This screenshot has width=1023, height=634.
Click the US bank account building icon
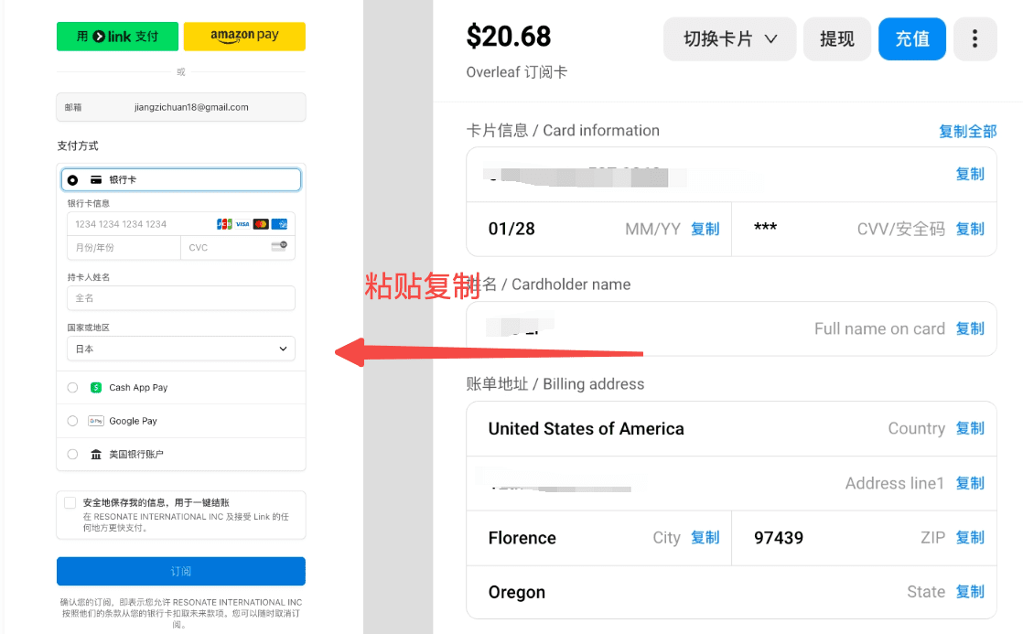(96, 454)
